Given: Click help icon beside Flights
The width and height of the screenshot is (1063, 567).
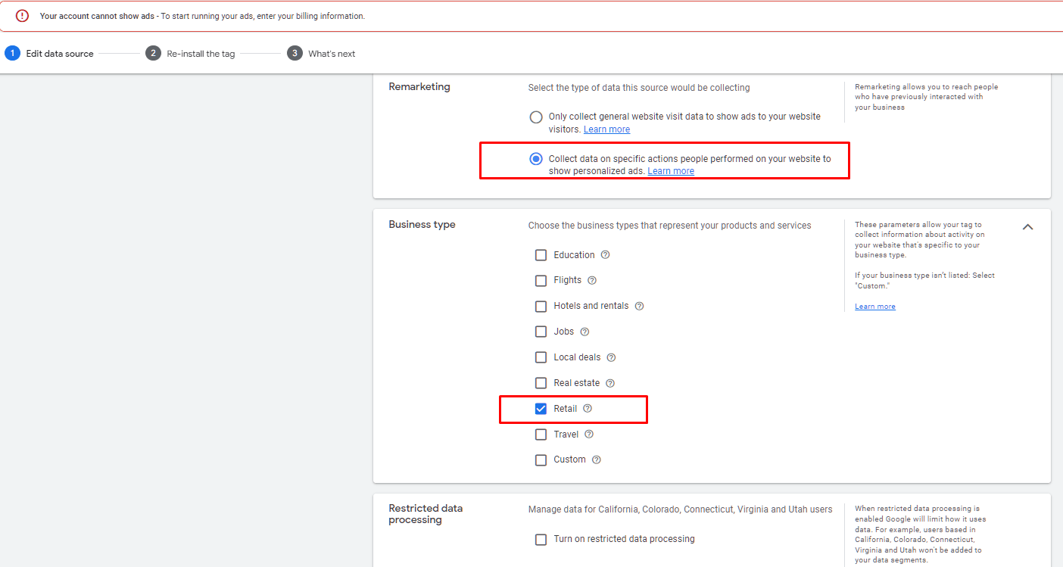Looking at the screenshot, I should tap(592, 280).
